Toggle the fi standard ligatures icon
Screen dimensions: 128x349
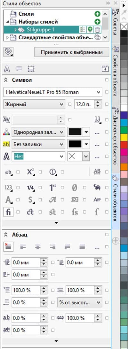pos(8,212)
